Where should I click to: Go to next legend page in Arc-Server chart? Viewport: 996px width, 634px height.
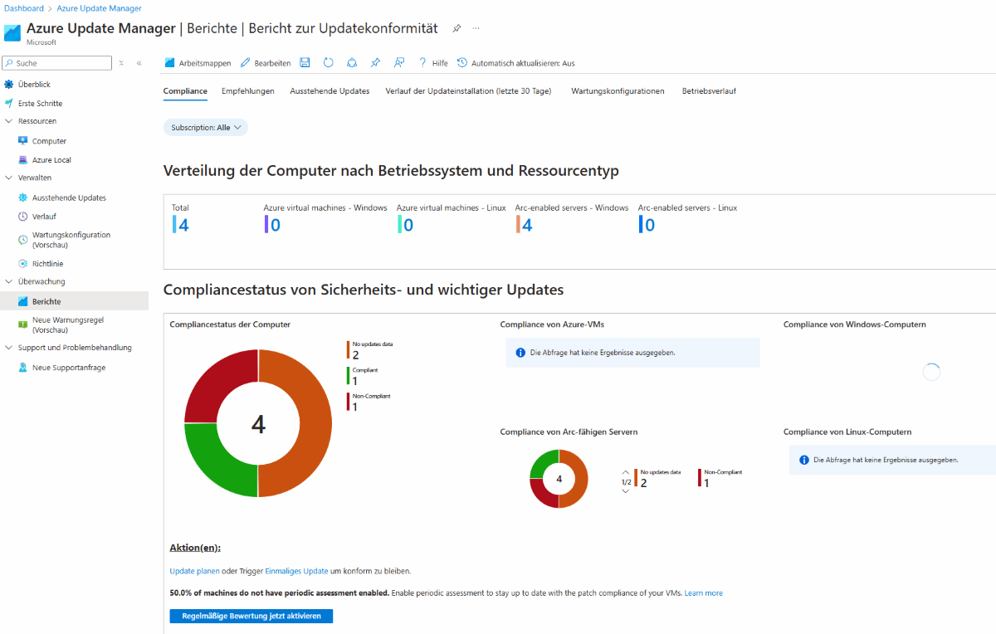tap(626, 491)
